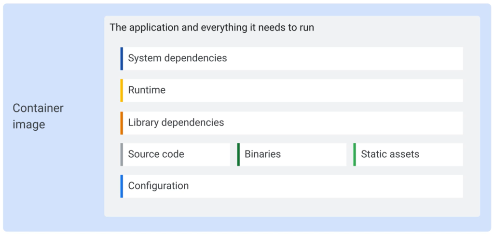The height and width of the screenshot is (234, 494).
Task: Click the Binaries box
Action: click(292, 154)
